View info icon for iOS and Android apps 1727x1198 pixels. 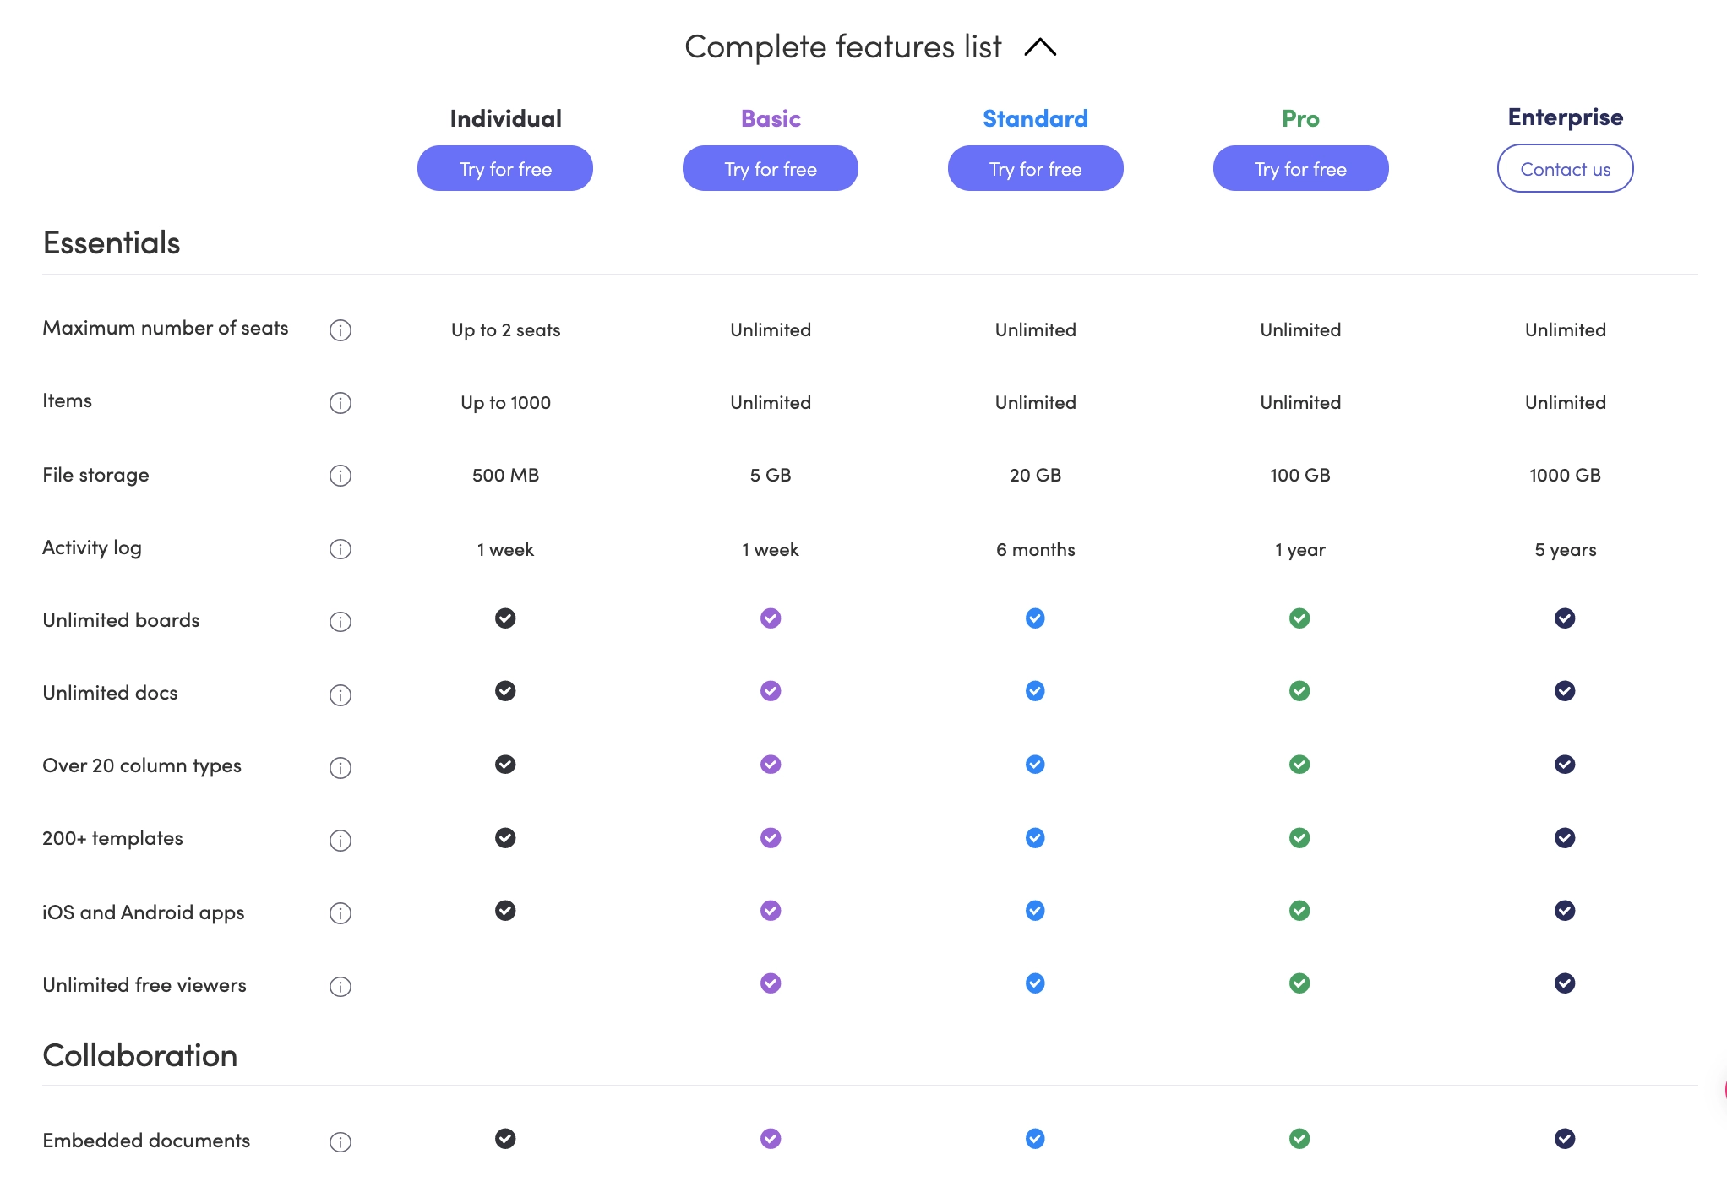pyautogui.click(x=340, y=913)
